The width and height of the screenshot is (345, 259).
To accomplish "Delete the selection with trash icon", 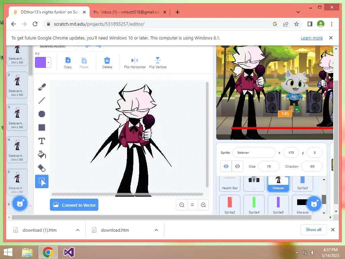I will click(x=107, y=63).
